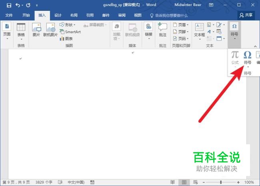Image resolution: width=260 pixels, height=186 pixels.
Task: Open the 页面 dropdown
Action: 7,31
